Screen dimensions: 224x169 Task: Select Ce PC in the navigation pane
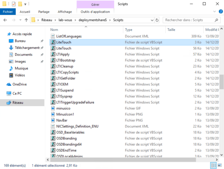click(x=17, y=93)
